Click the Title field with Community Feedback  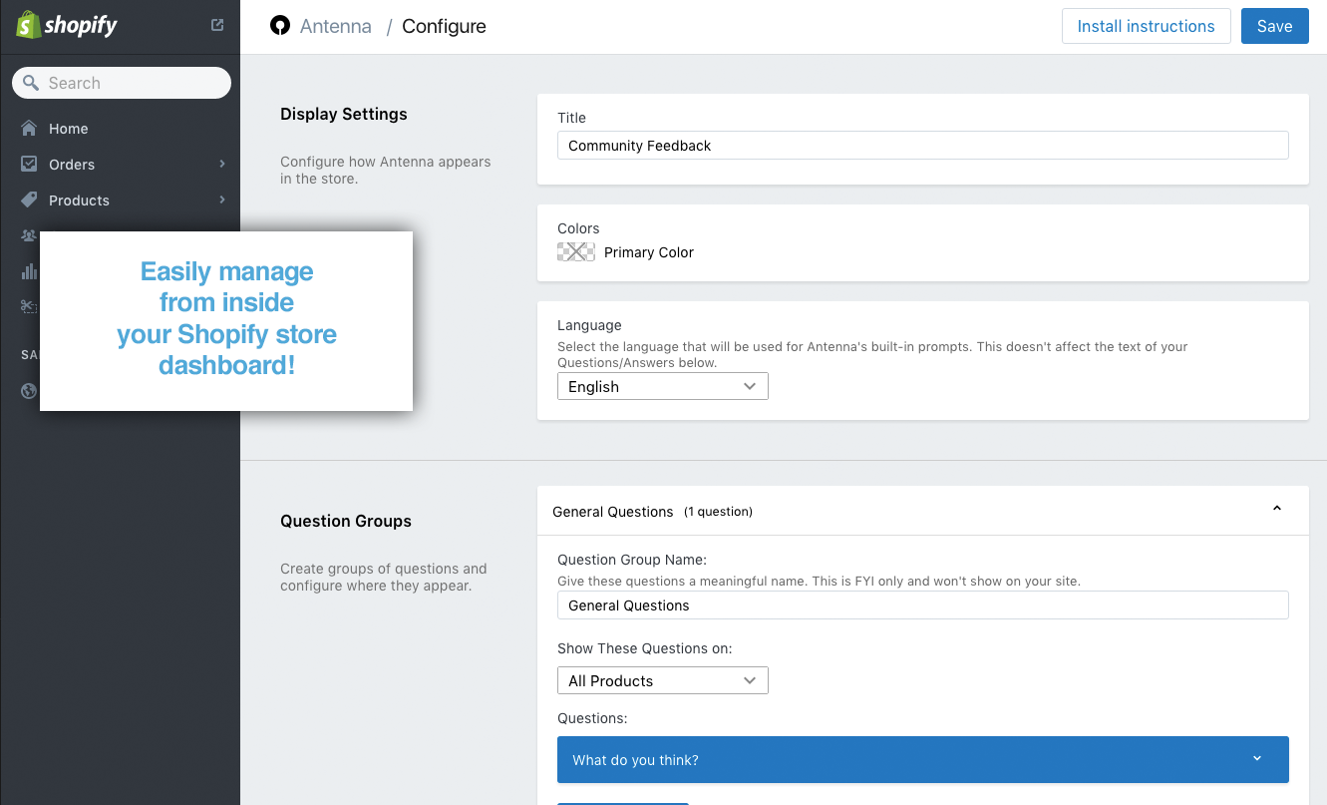point(922,146)
